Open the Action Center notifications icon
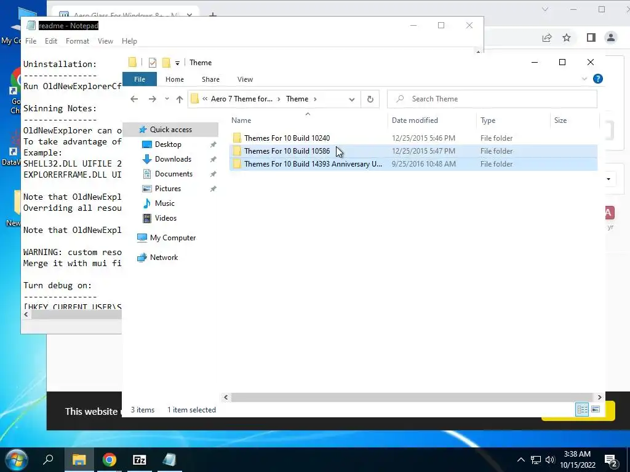Screen dimensions: 630x472 click(x=611, y=460)
